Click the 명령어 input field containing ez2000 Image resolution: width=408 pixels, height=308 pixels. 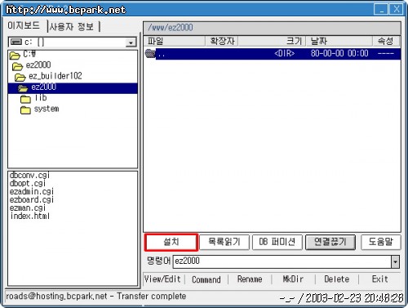282,261
